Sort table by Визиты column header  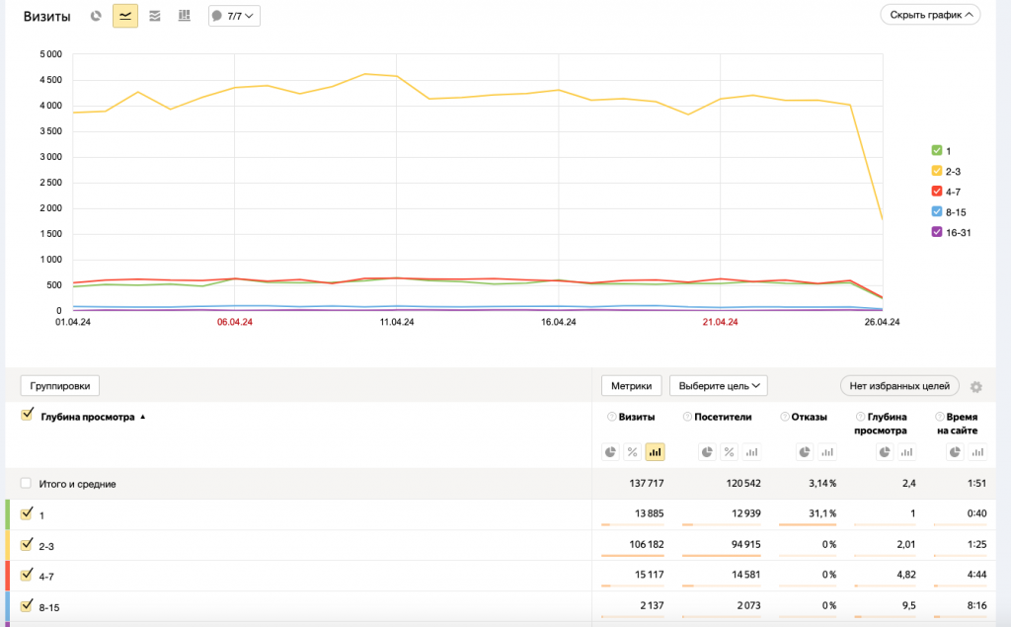tap(637, 417)
